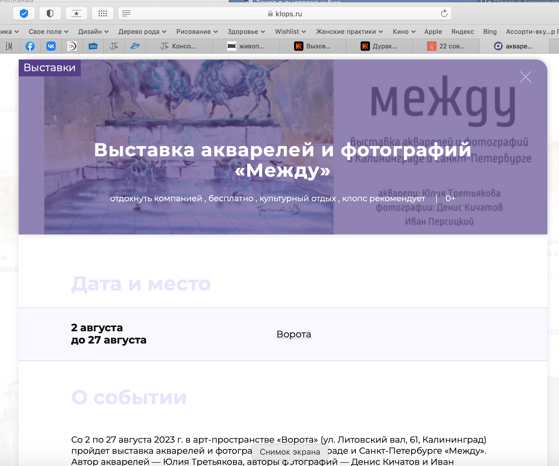Switch to the Вызов... tab
Viewport: 559px width, 466px height.
point(313,46)
